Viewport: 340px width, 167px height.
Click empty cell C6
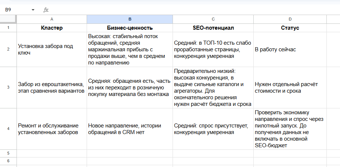pyautogui.click(x=213, y=161)
